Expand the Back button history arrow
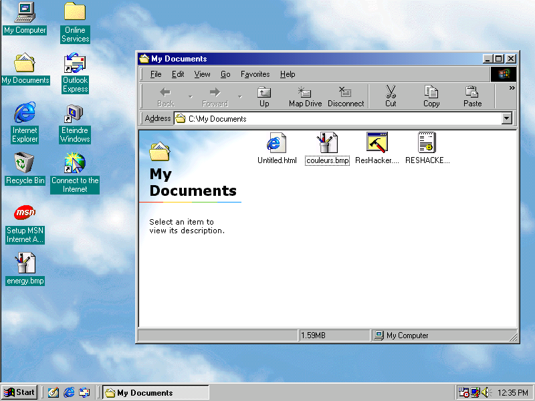Viewport: 535px width, 401px height. tap(190, 97)
